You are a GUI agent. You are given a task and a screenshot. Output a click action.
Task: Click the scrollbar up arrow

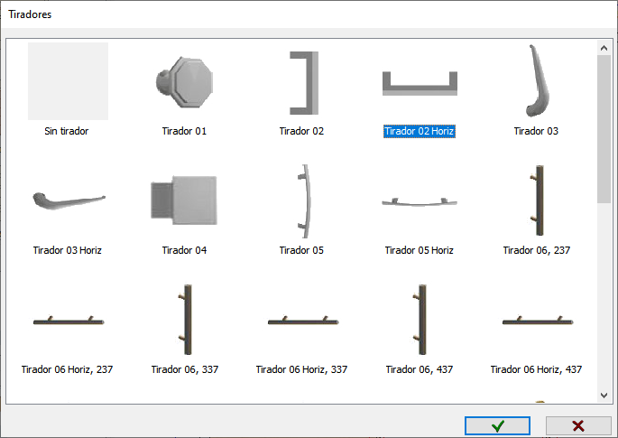(604, 48)
